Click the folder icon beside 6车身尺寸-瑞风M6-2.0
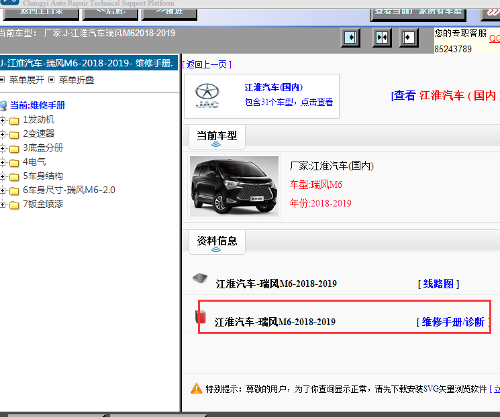The height and width of the screenshot is (417, 500). [14, 190]
